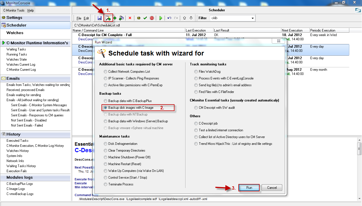Click the green plus add task icon
The image size is (362, 206).
pos(115,18)
